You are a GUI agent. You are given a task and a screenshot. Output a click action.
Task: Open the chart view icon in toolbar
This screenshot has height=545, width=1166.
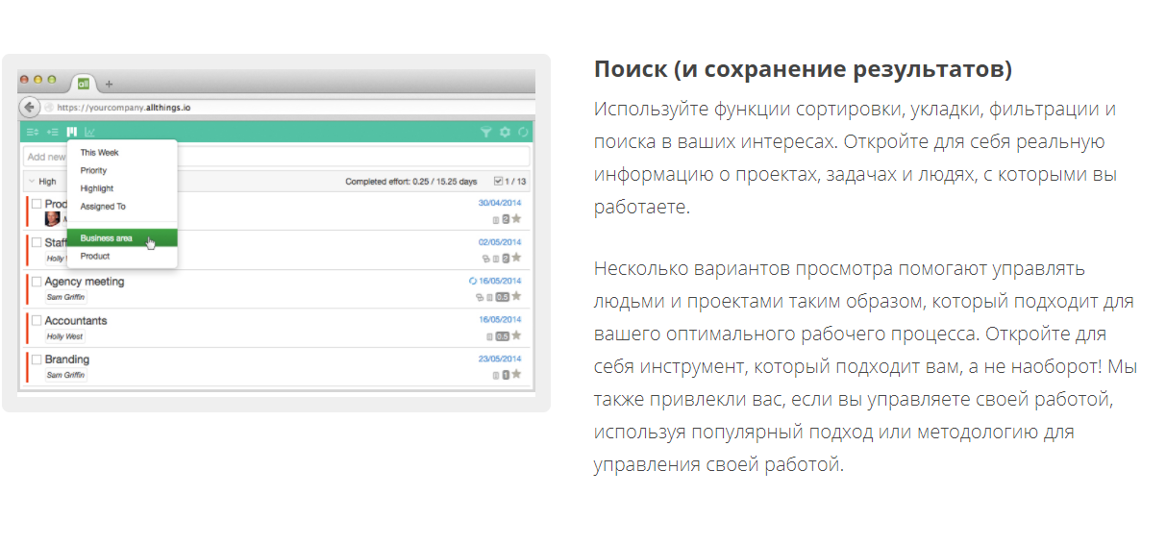pyautogui.click(x=90, y=132)
